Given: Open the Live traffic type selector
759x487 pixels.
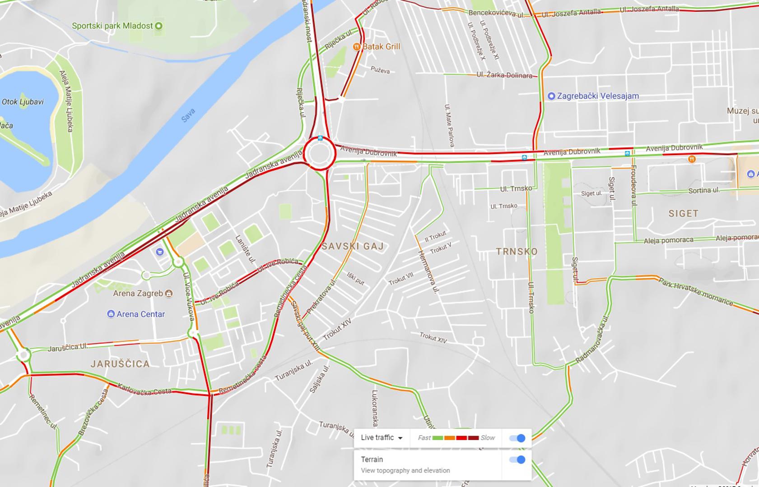Looking at the screenshot, I should point(382,438).
